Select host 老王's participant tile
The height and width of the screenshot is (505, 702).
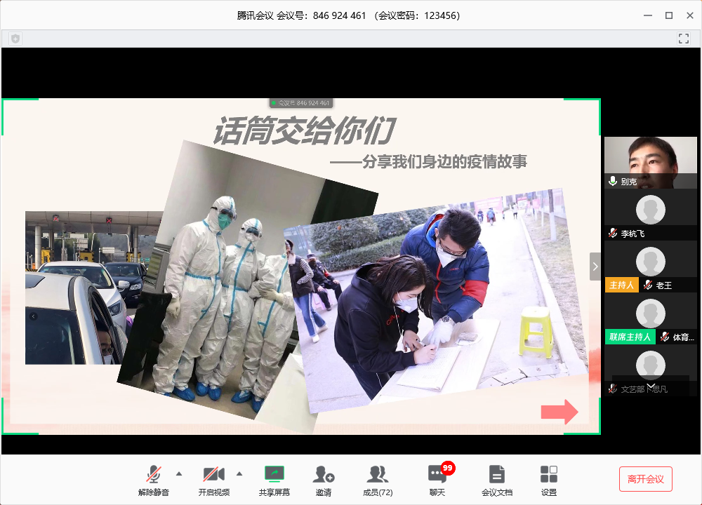point(650,267)
